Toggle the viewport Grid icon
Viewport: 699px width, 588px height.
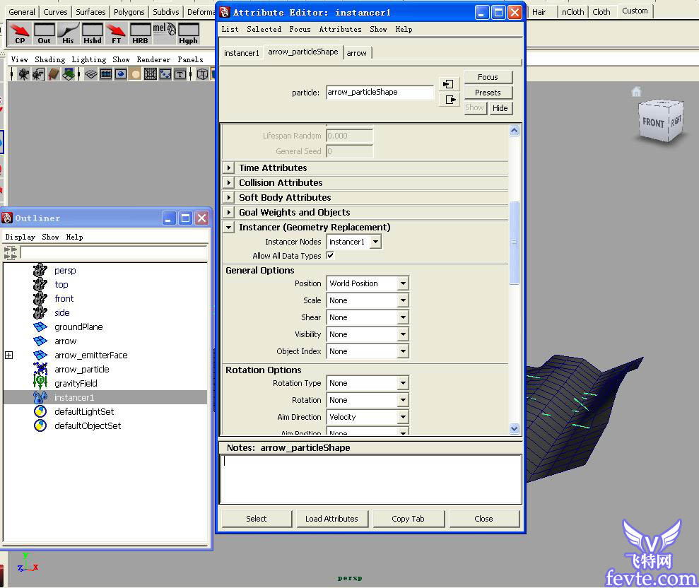pos(91,74)
